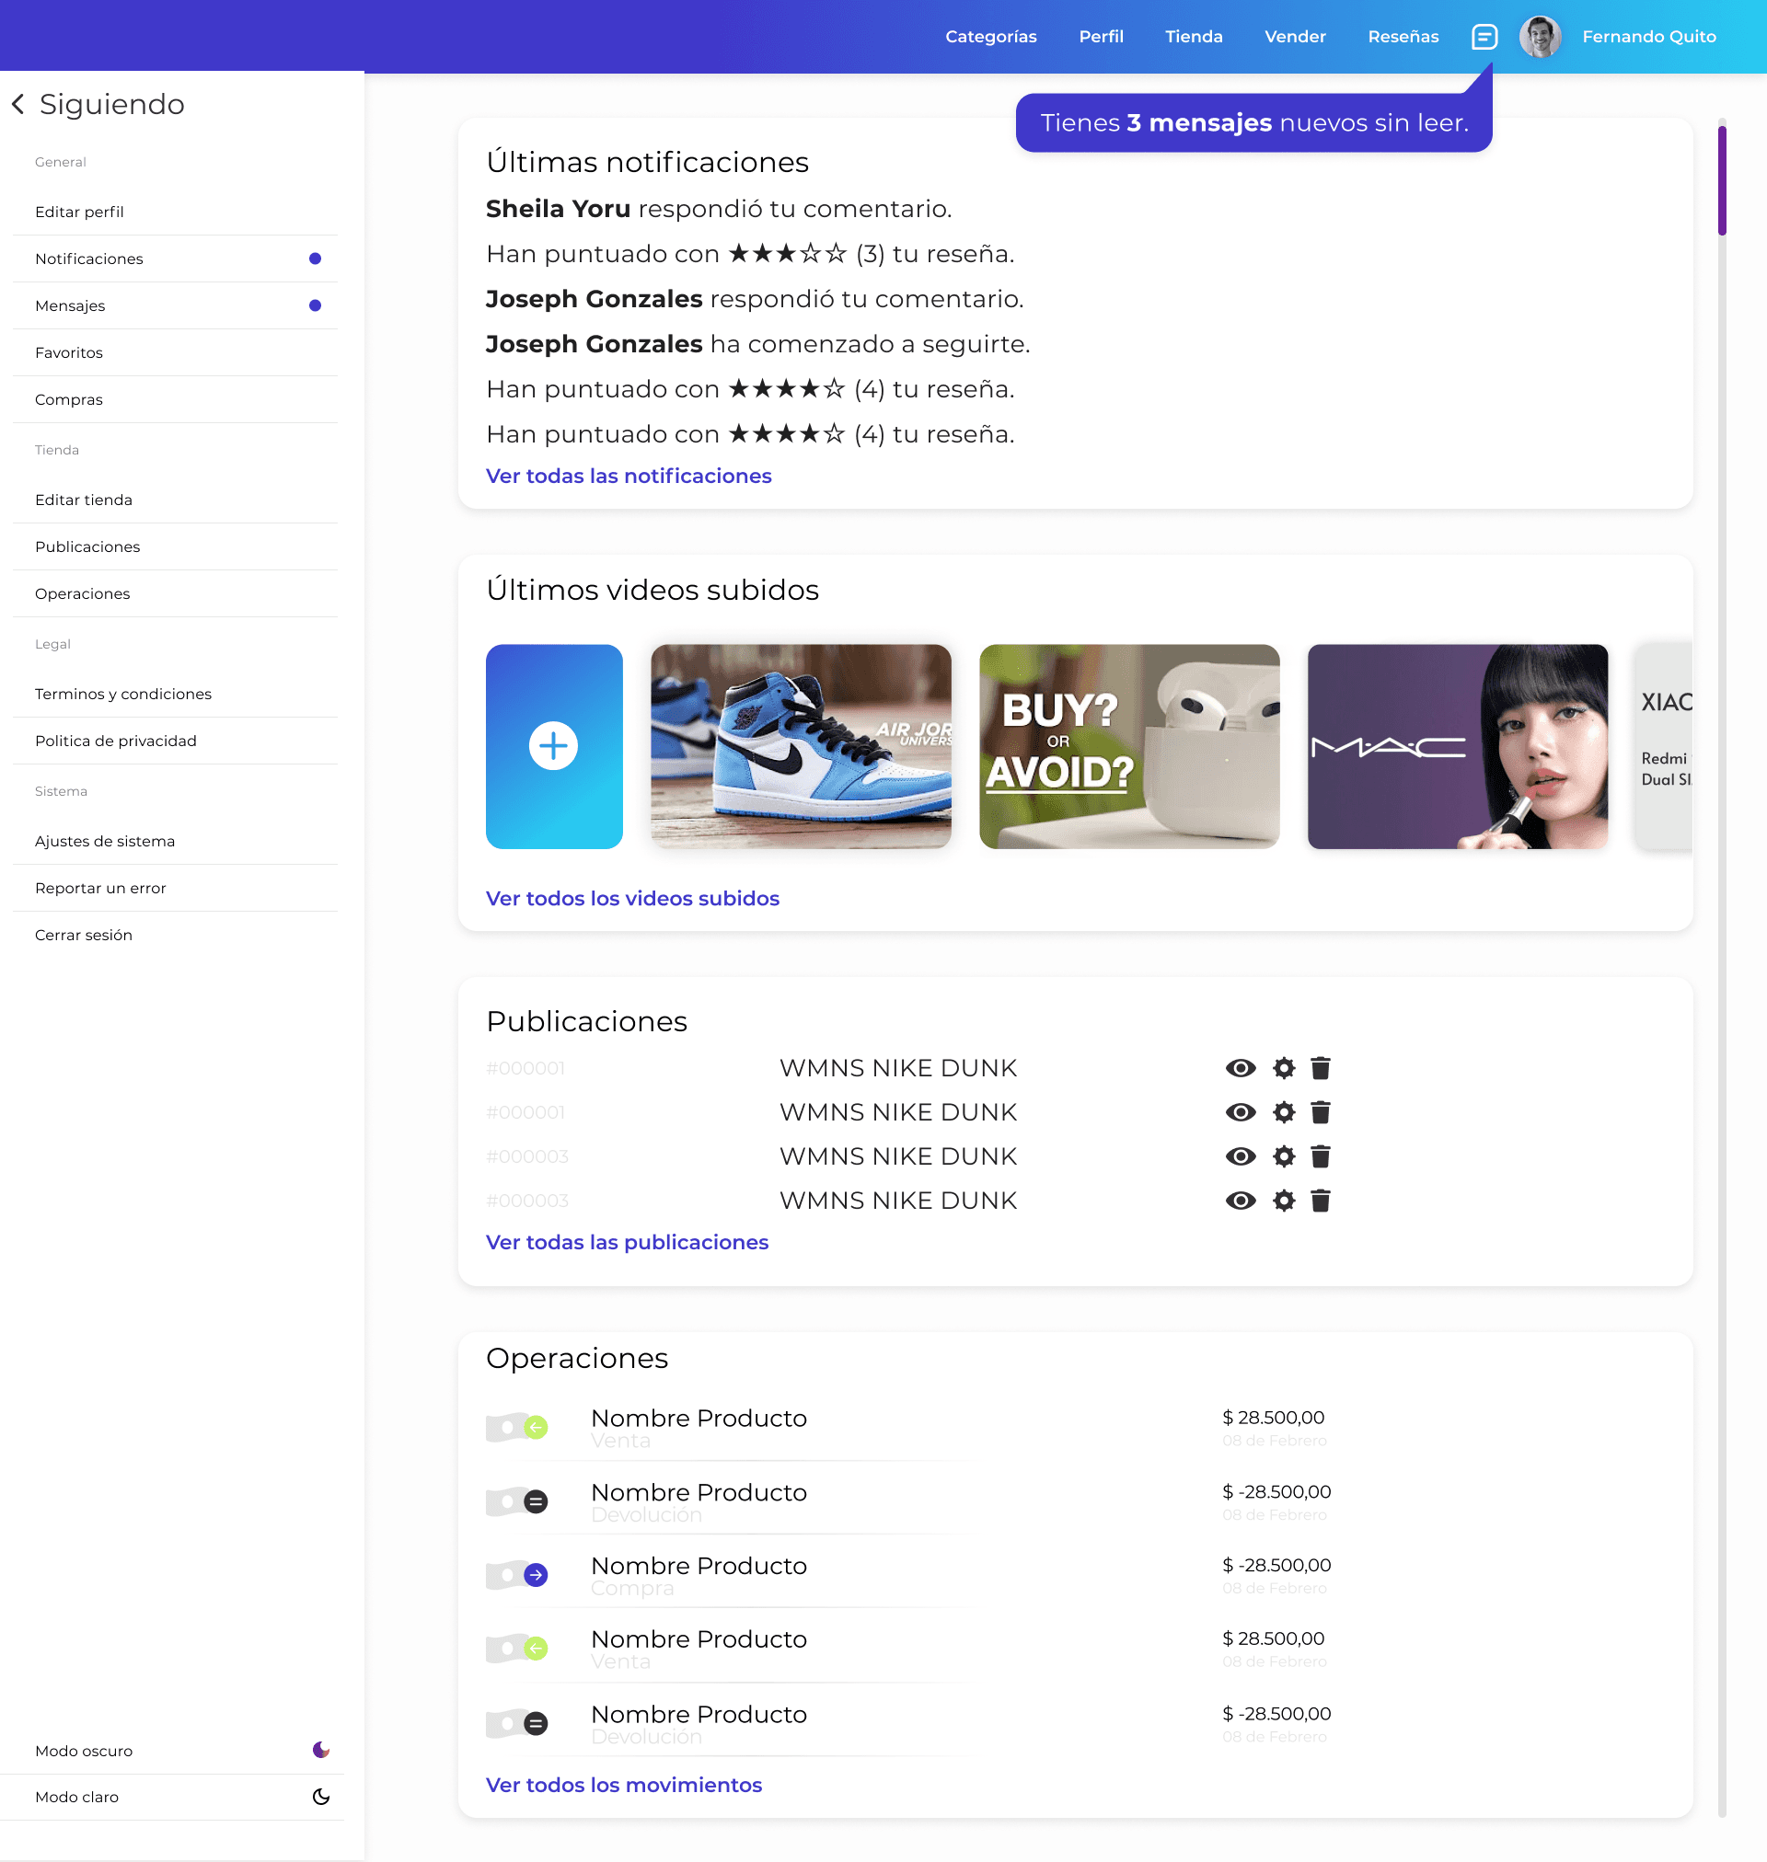
Task: Open the messages chat icon in header
Action: click(1484, 37)
